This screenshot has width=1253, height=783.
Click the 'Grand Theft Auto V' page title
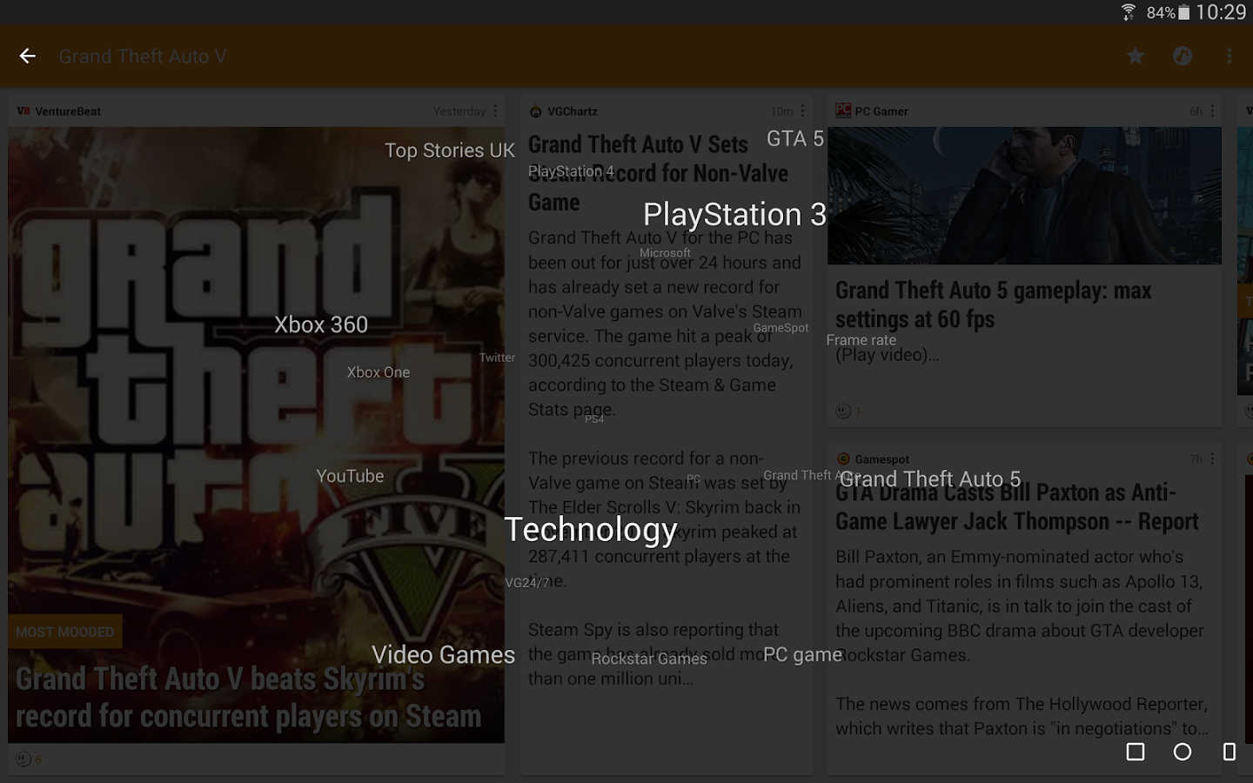[143, 57]
